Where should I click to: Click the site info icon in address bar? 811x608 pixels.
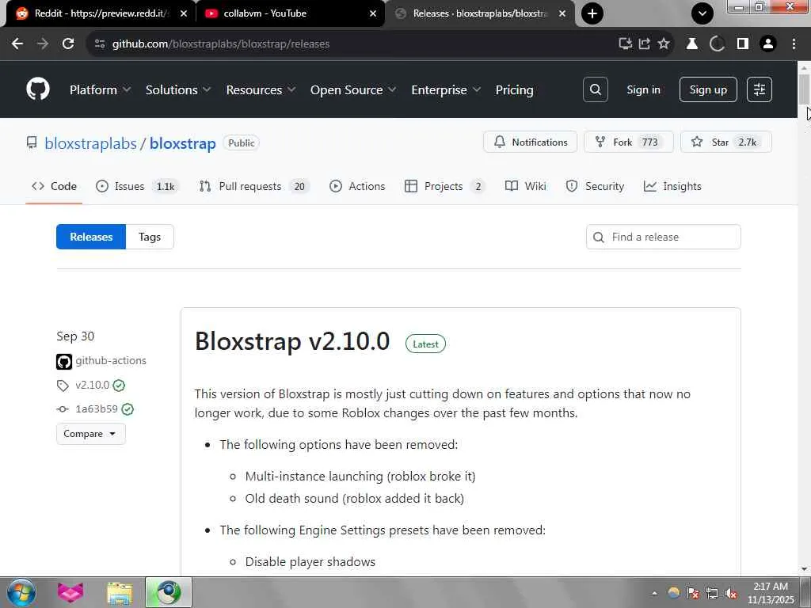click(100, 44)
